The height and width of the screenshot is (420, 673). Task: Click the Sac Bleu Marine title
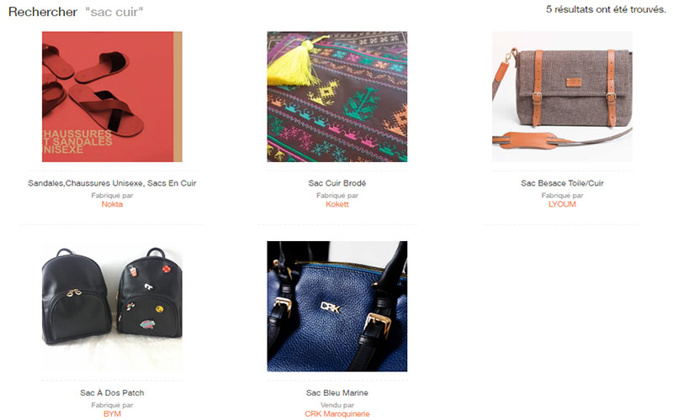(337, 392)
